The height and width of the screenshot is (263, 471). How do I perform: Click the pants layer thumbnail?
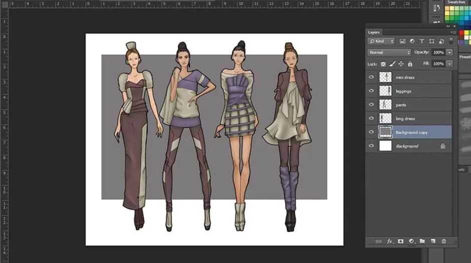point(385,105)
